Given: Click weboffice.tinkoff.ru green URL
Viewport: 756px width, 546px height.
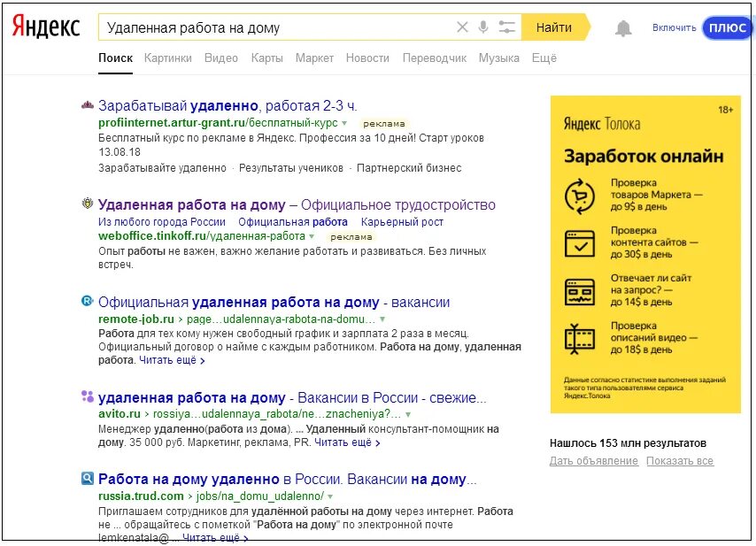Looking at the screenshot, I should [202, 236].
